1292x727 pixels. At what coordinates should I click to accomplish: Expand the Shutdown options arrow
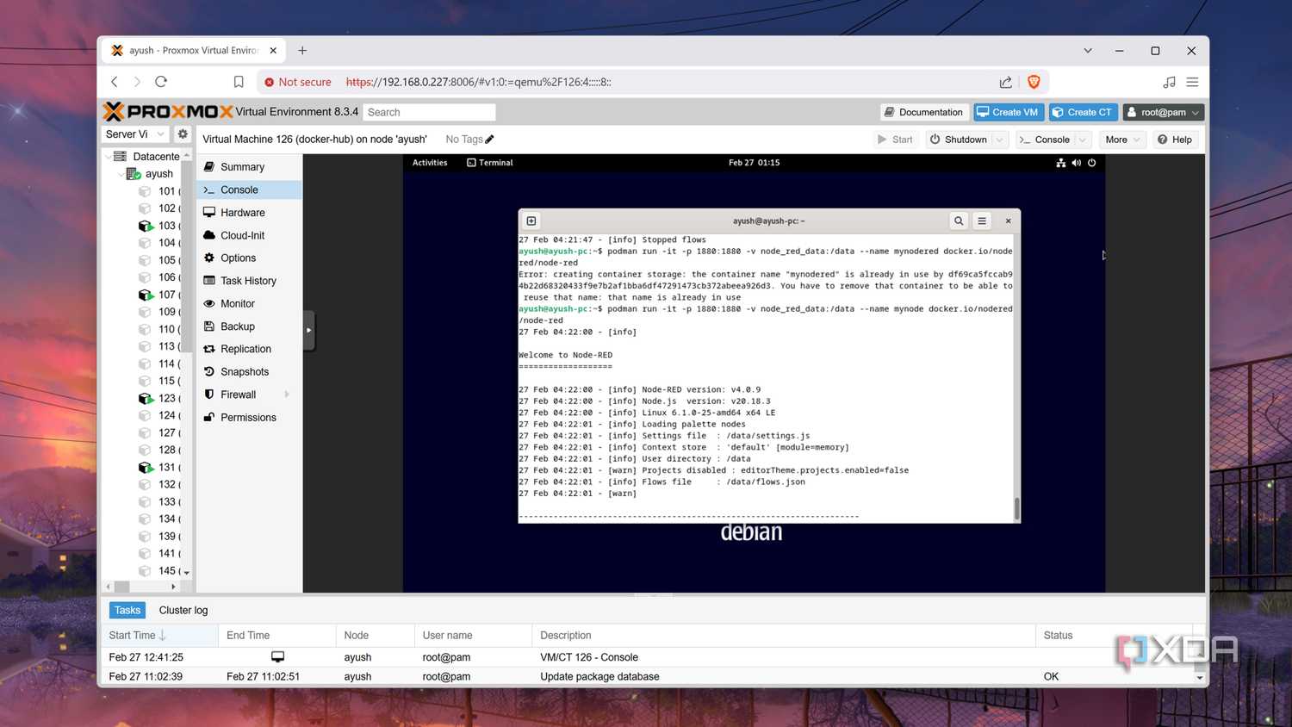tap(999, 140)
